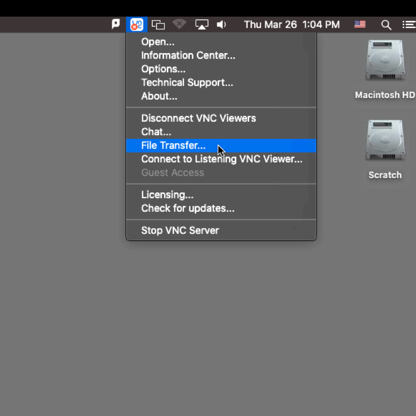Click the date and time clock
This screenshot has width=416, height=416.
(292, 25)
